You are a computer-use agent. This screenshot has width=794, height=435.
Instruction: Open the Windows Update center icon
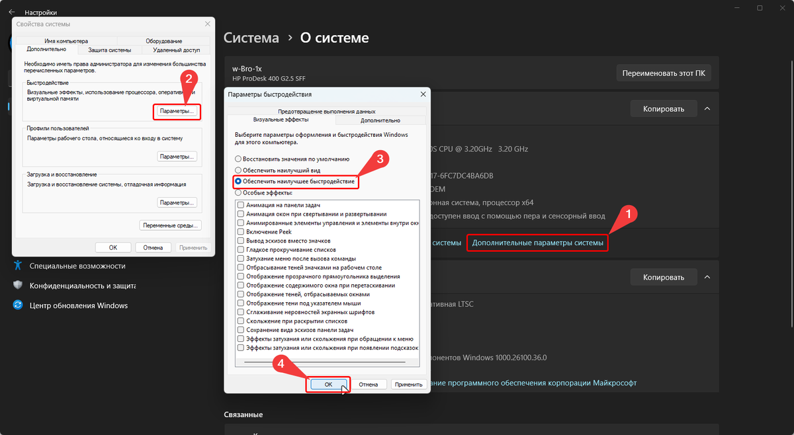coord(18,305)
